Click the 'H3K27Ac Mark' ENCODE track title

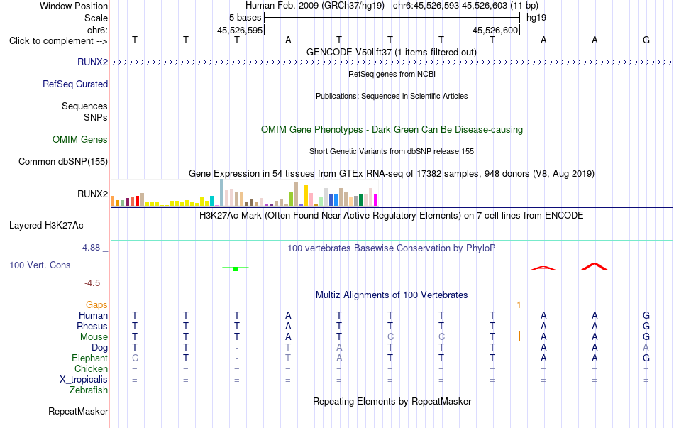coord(392,215)
